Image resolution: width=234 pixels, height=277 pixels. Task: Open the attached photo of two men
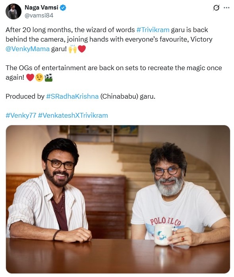coord(118,199)
